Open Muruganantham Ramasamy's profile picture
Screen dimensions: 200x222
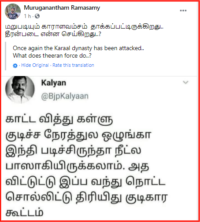point(13,11)
